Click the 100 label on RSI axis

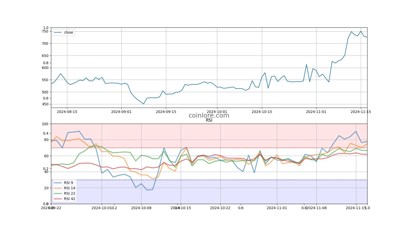45,124
